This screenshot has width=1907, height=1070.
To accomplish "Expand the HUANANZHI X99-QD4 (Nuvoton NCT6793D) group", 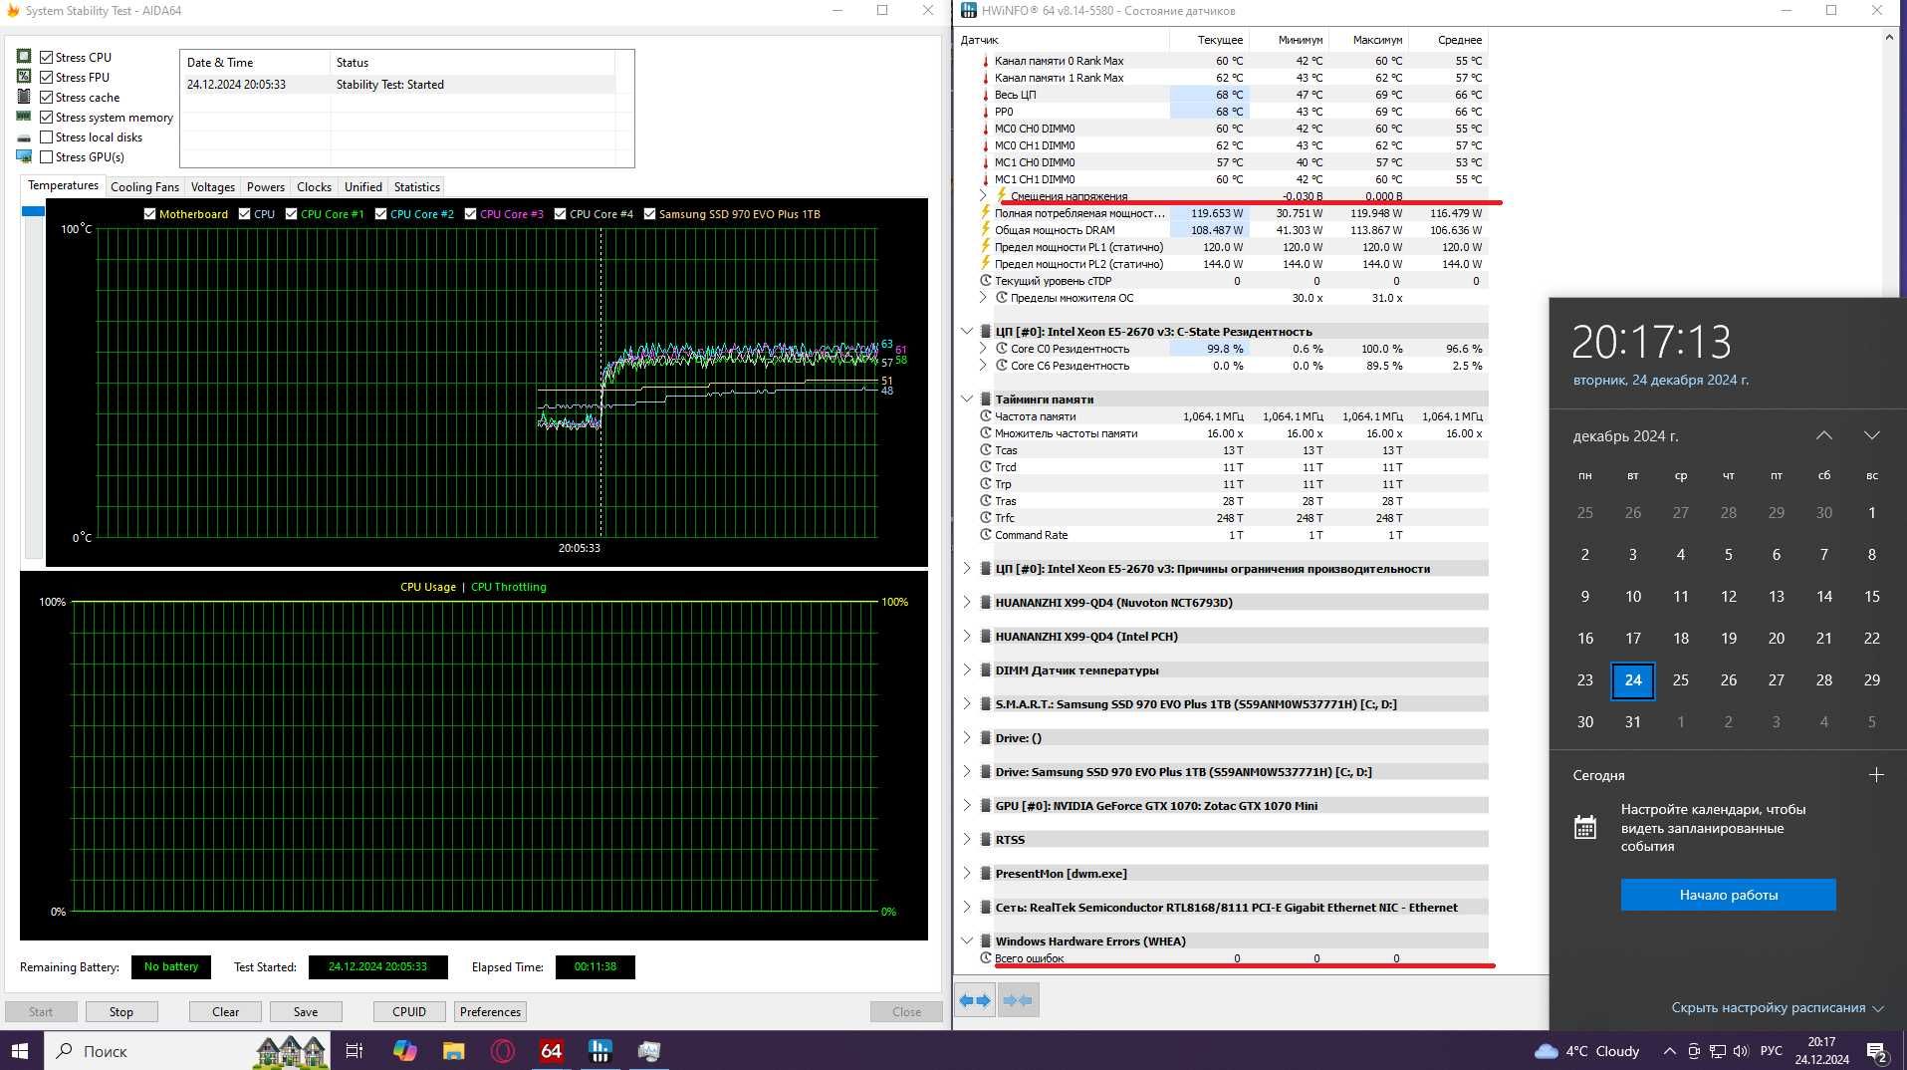I will click(x=966, y=602).
